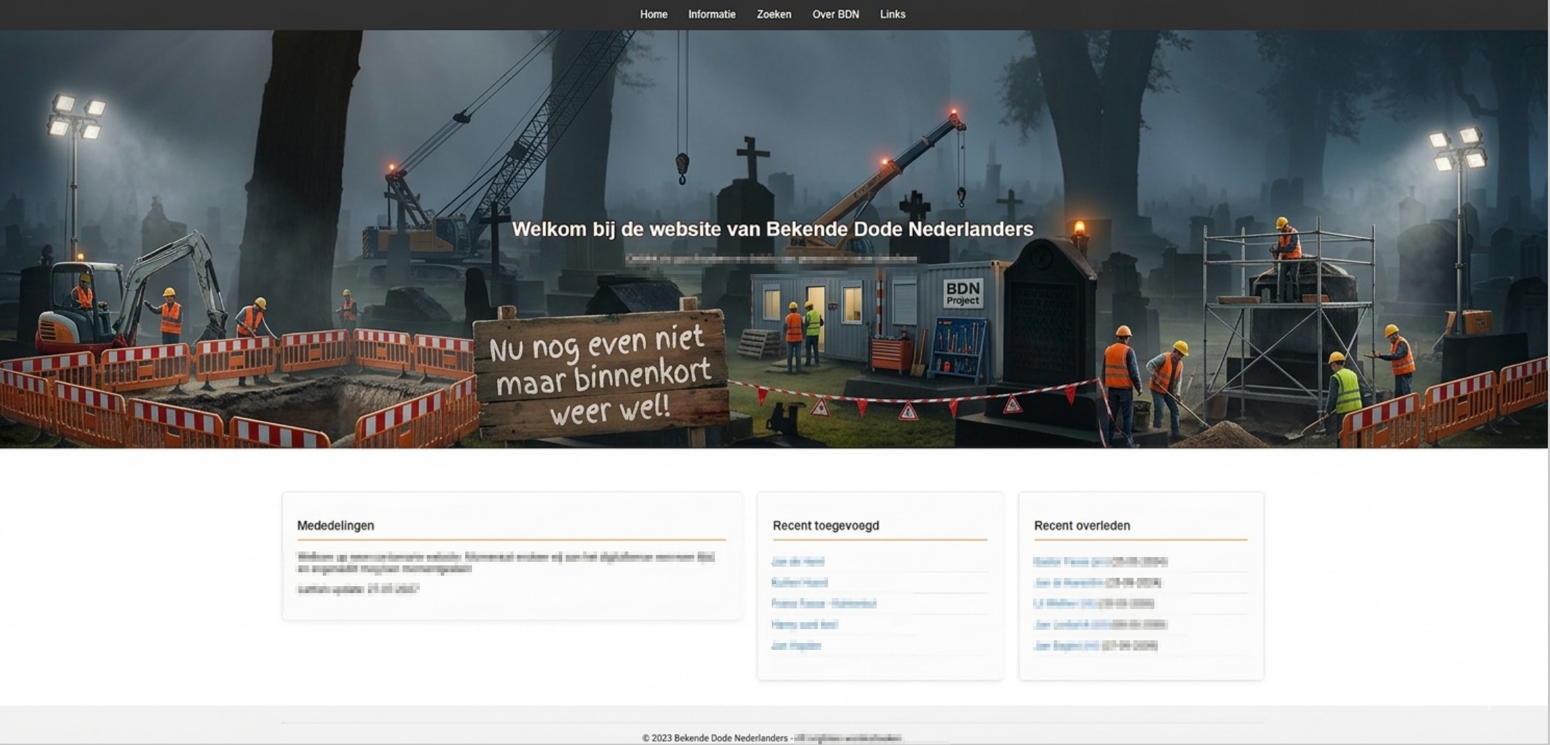
Task: Open the Home menu item
Action: pyautogui.click(x=653, y=14)
